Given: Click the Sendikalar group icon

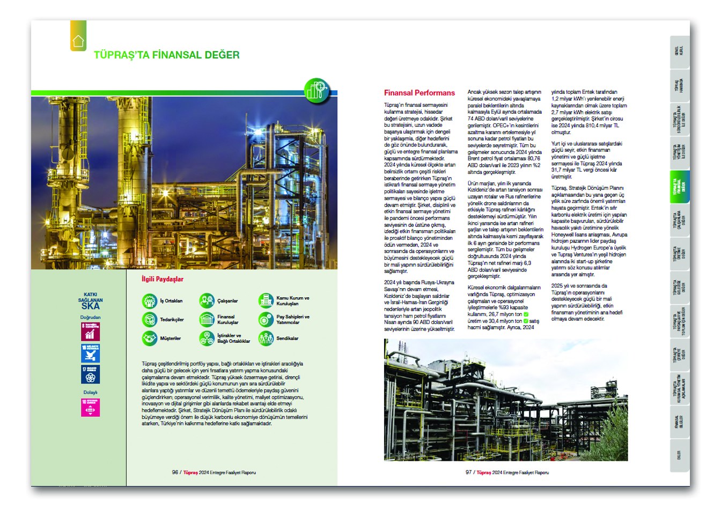Looking at the screenshot, I should click(x=266, y=339).
